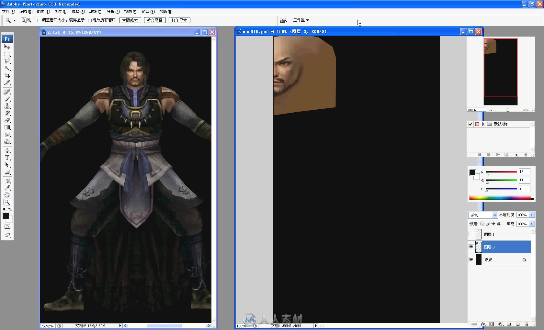Screen dimensions: 544x330
Task: Open layer opacity slider arrow
Action: point(532,215)
